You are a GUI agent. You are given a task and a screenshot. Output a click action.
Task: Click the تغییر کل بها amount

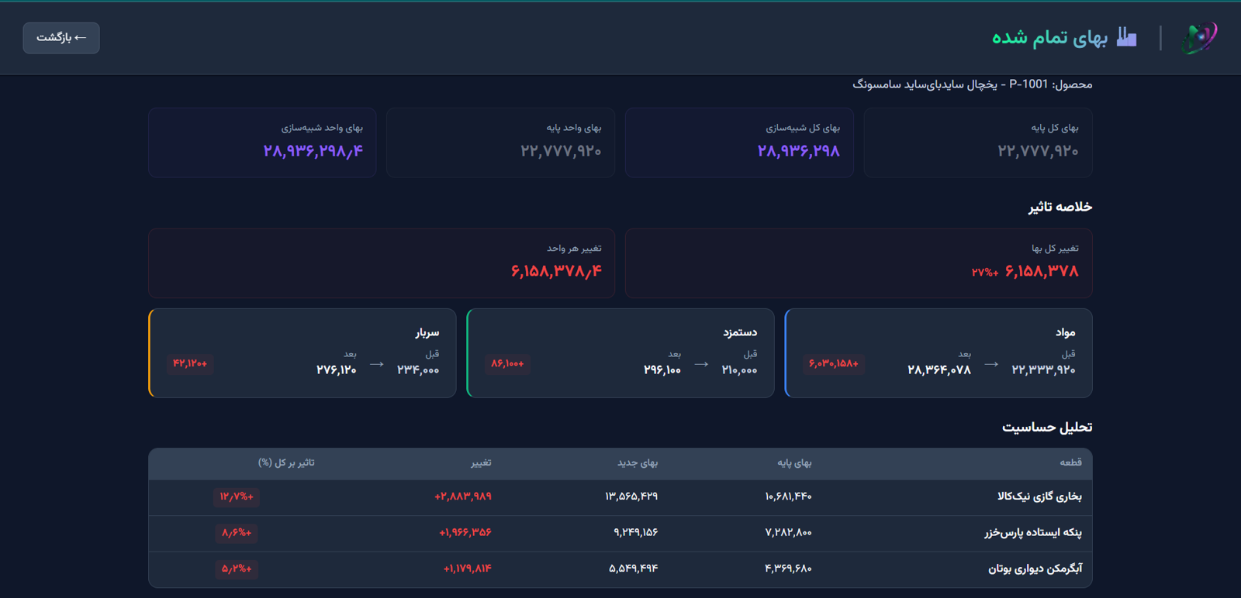1042,271
